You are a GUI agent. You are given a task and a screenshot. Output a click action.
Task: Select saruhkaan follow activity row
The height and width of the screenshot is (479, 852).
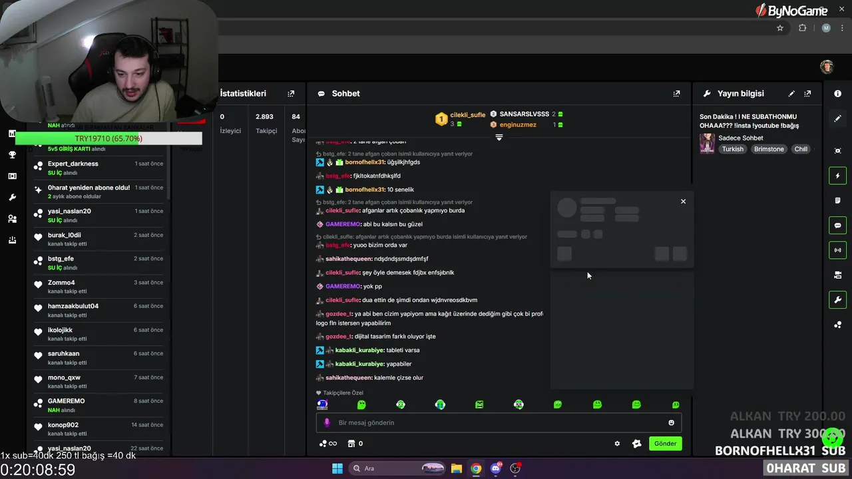[x=99, y=358]
